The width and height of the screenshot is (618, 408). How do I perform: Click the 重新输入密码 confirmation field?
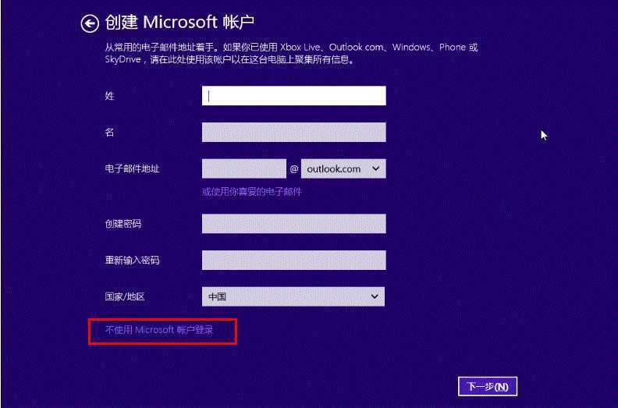click(x=294, y=261)
